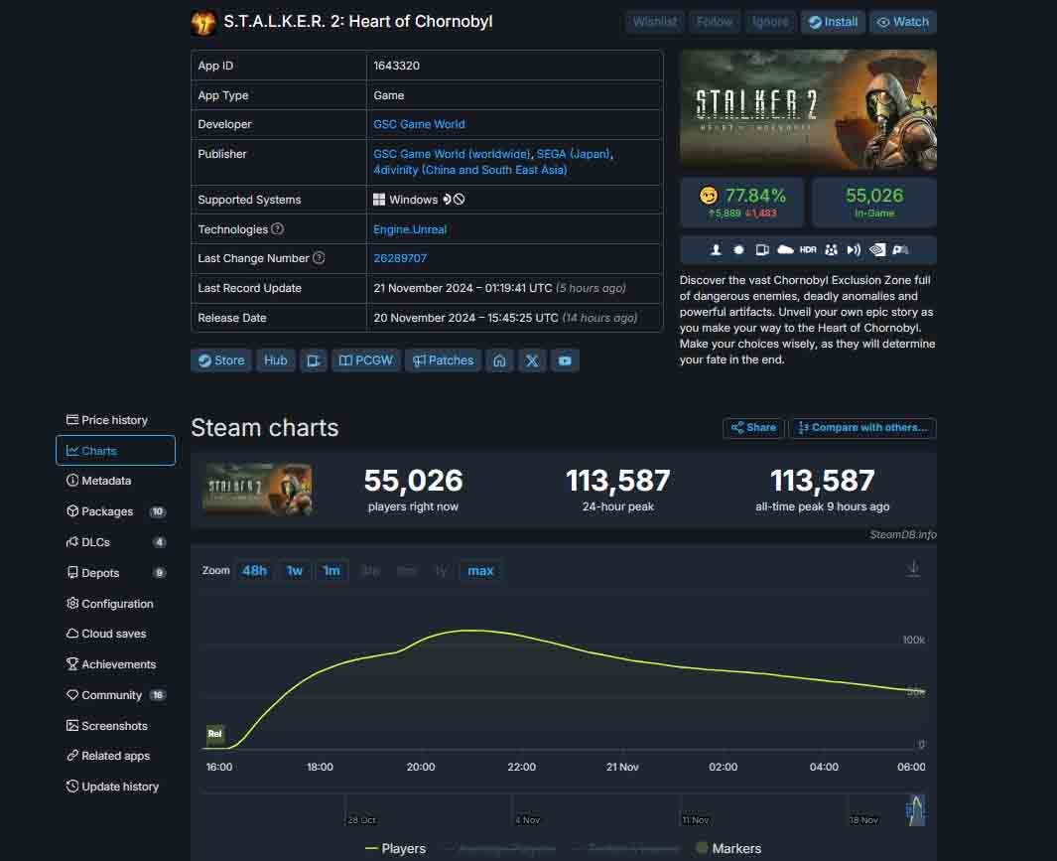Click the Windows logo in Supported Systems
This screenshot has width=1057, height=861.
coord(379,199)
